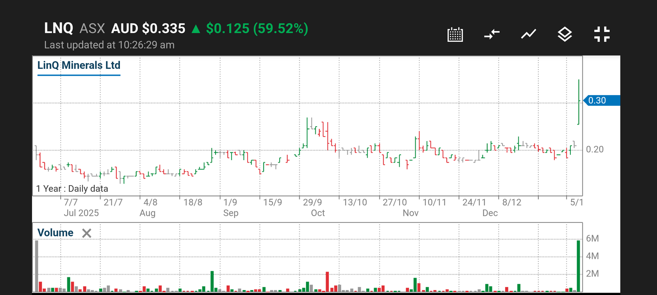This screenshot has height=295, width=657.
Task: Click the $0.125 (59.52%) change value
Action: tap(257, 28)
